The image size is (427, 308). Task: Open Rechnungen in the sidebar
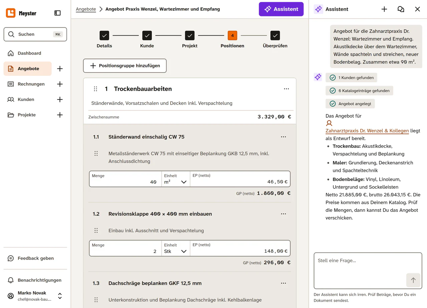tap(28, 84)
